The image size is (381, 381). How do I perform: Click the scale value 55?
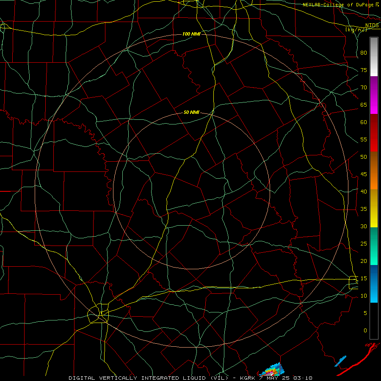click(364, 139)
